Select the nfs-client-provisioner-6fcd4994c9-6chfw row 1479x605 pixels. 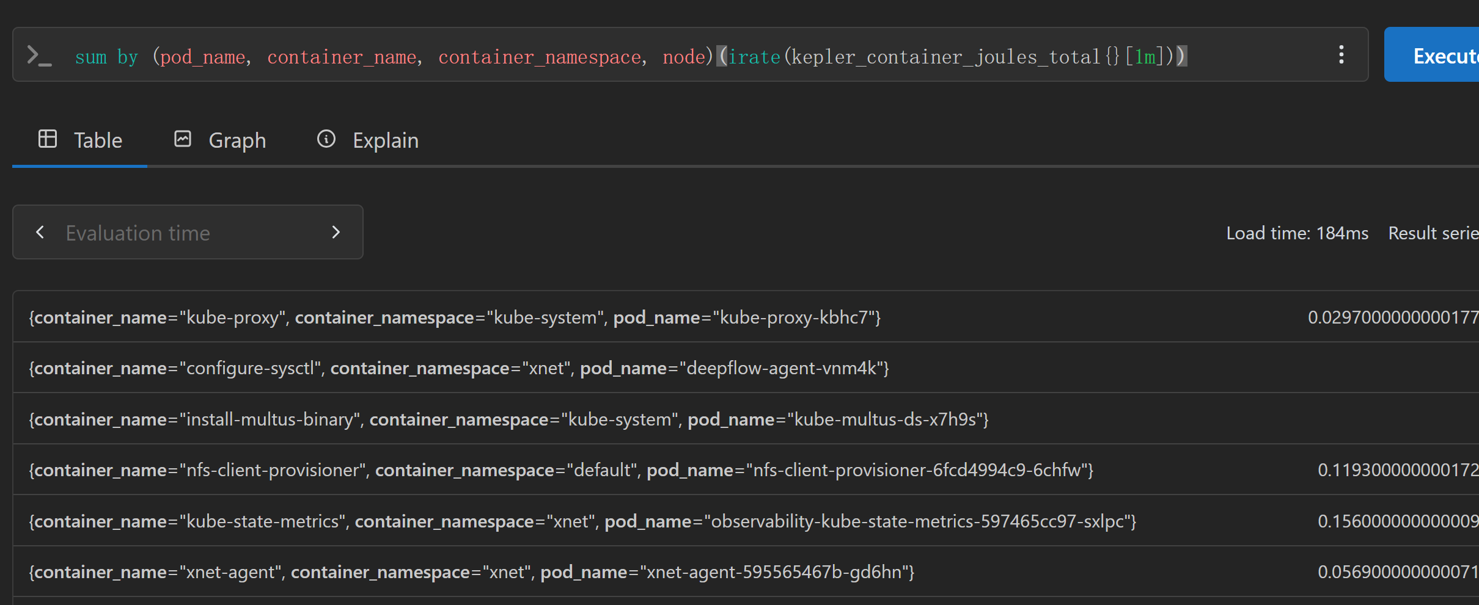(746, 469)
